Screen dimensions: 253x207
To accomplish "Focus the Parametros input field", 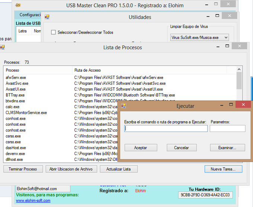I will click(x=227, y=129).
